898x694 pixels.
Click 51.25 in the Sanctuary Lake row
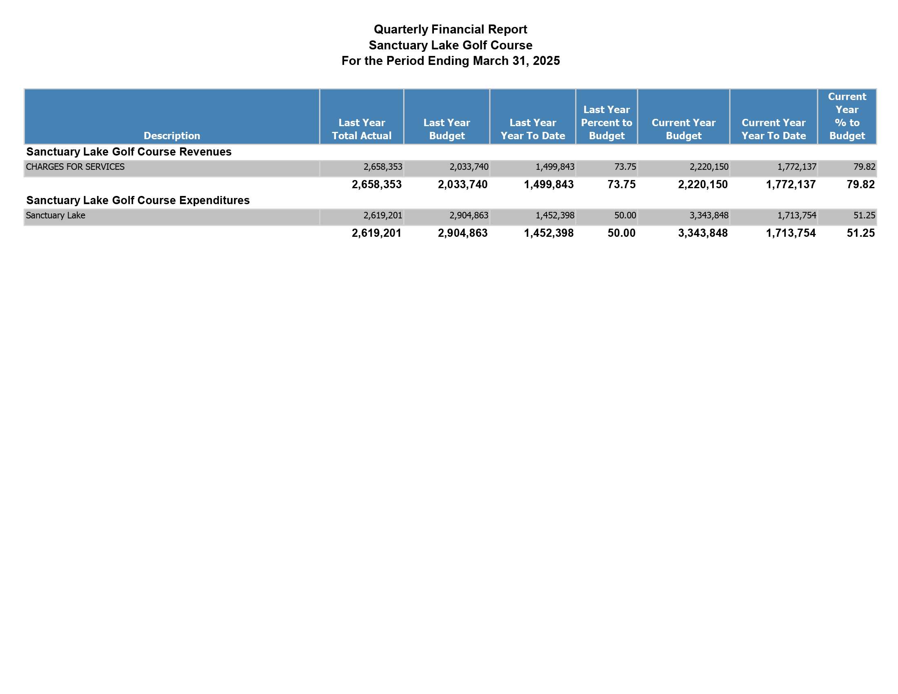(x=864, y=216)
